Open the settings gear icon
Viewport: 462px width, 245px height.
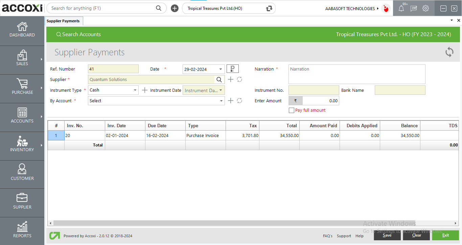[x=425, y=8]
